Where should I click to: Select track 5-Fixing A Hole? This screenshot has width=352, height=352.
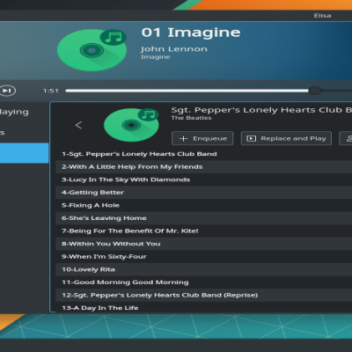(203, 205)
